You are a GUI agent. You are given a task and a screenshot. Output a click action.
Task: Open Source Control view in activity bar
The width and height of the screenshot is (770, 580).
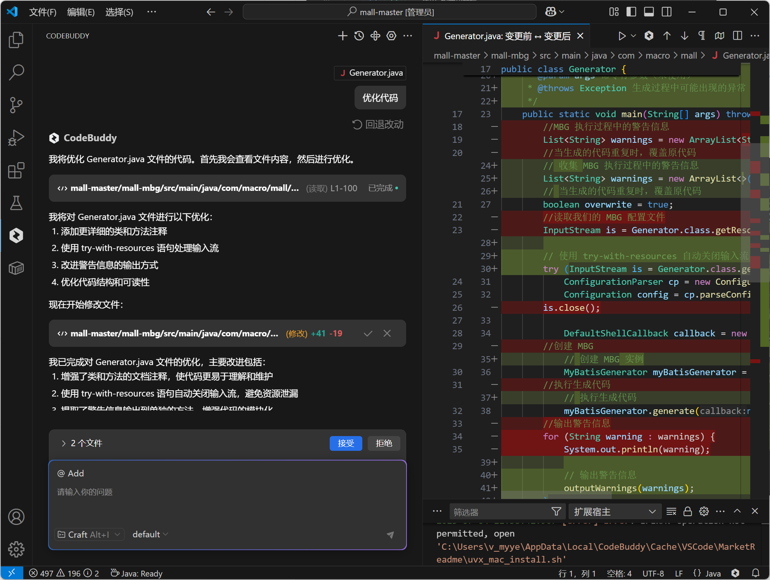click(x=16, y=105)
